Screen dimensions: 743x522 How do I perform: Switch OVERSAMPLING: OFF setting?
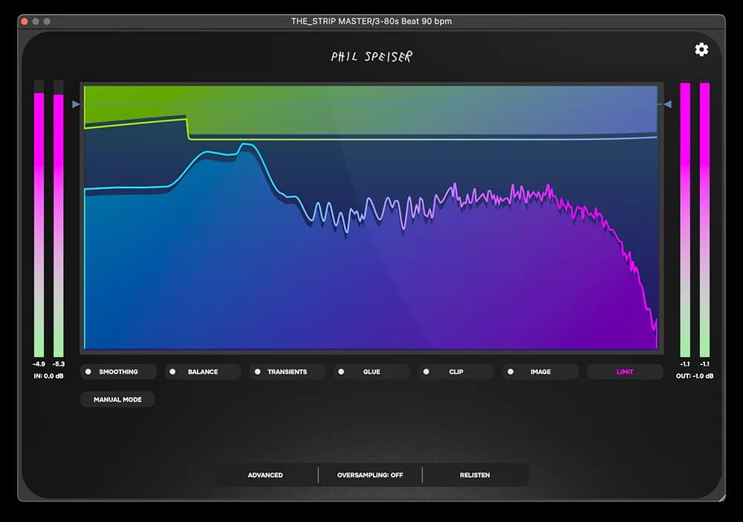[x=370, y=475]
